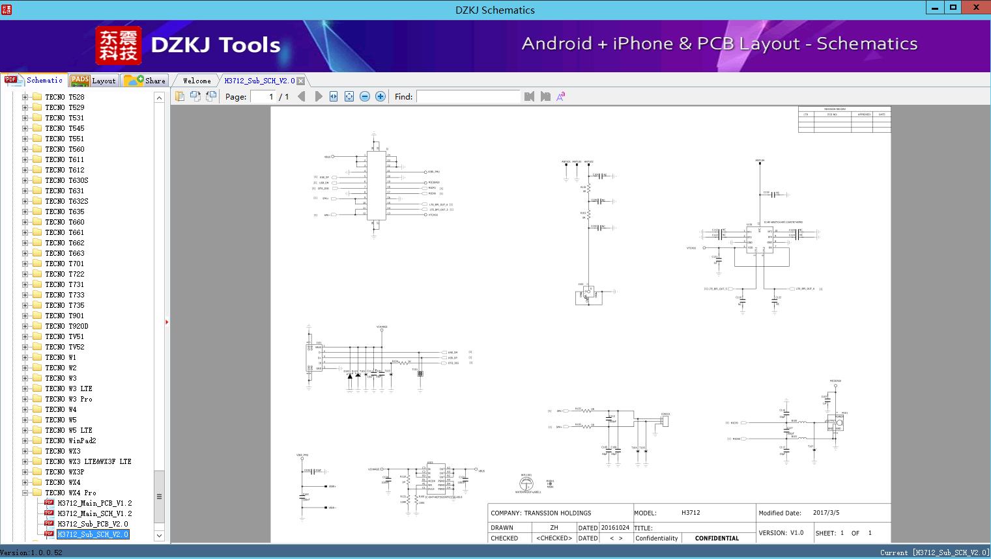The image size is (991, 559).
Task: Click the 'Version:1.0.0.52' status text
Action: tap(31, 552)
